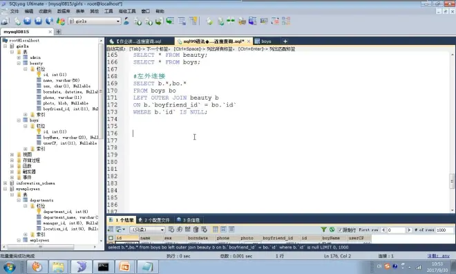
Task: Expand the information_schema database node
Action: (5, 183)
